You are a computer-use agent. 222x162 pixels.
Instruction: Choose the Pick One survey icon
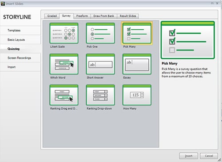[100, 33]
